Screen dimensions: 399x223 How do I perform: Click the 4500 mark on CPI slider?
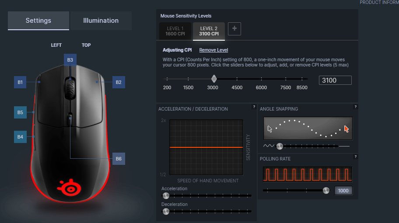click(x=237, y=79)
